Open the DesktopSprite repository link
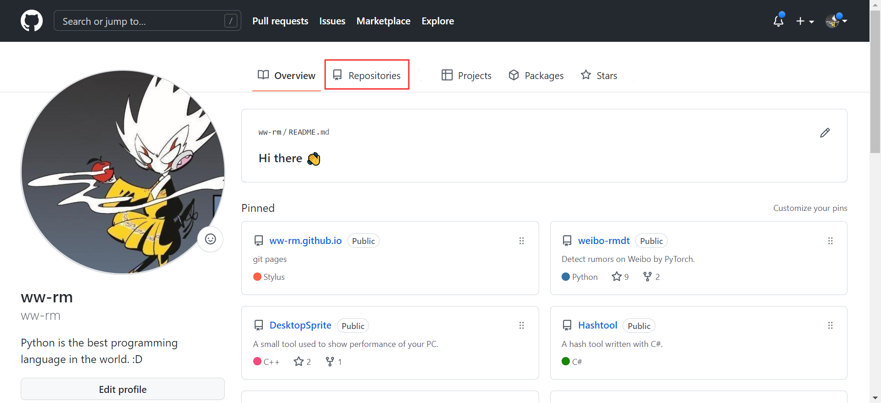 (x=300, y=325)
